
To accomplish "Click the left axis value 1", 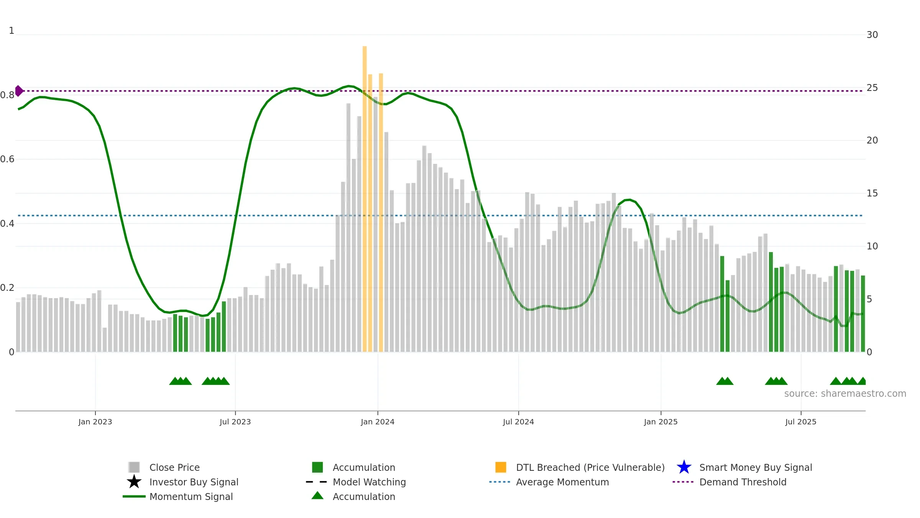I will pos(11,31).
